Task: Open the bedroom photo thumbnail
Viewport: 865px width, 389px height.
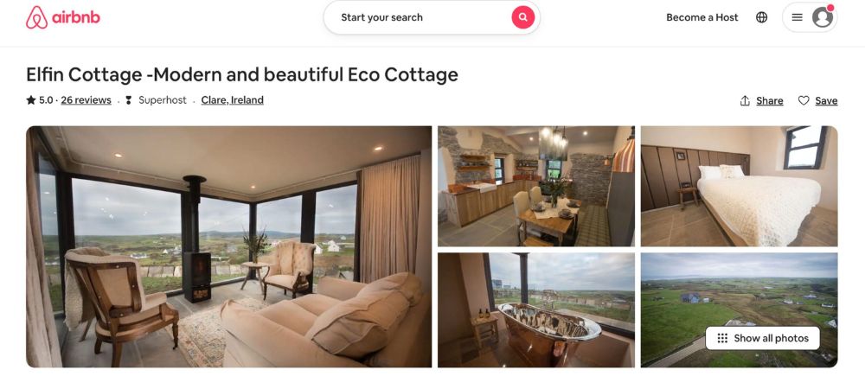Action: (x=740, y=186)
